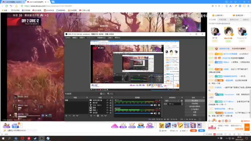Pop out the mixer dock panel icon

click(x=161, y=97)
